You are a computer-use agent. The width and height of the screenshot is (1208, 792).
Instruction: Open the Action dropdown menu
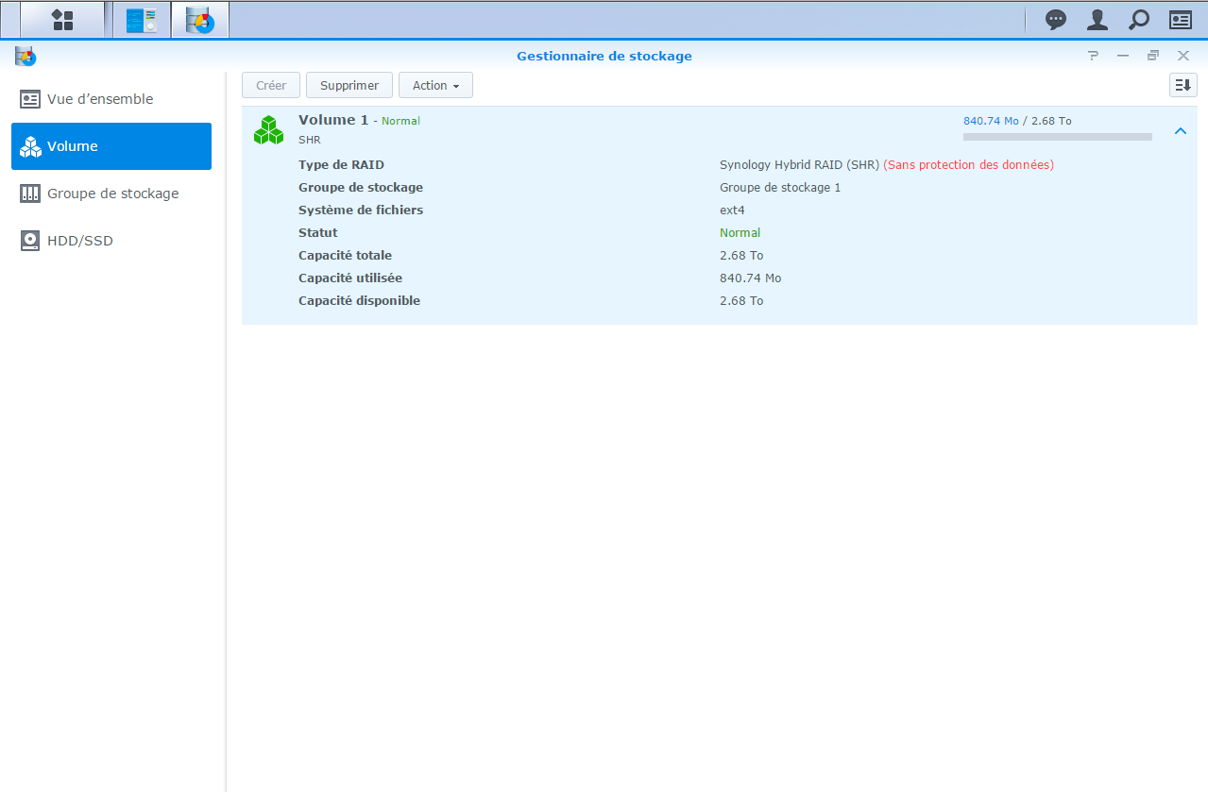435,85
